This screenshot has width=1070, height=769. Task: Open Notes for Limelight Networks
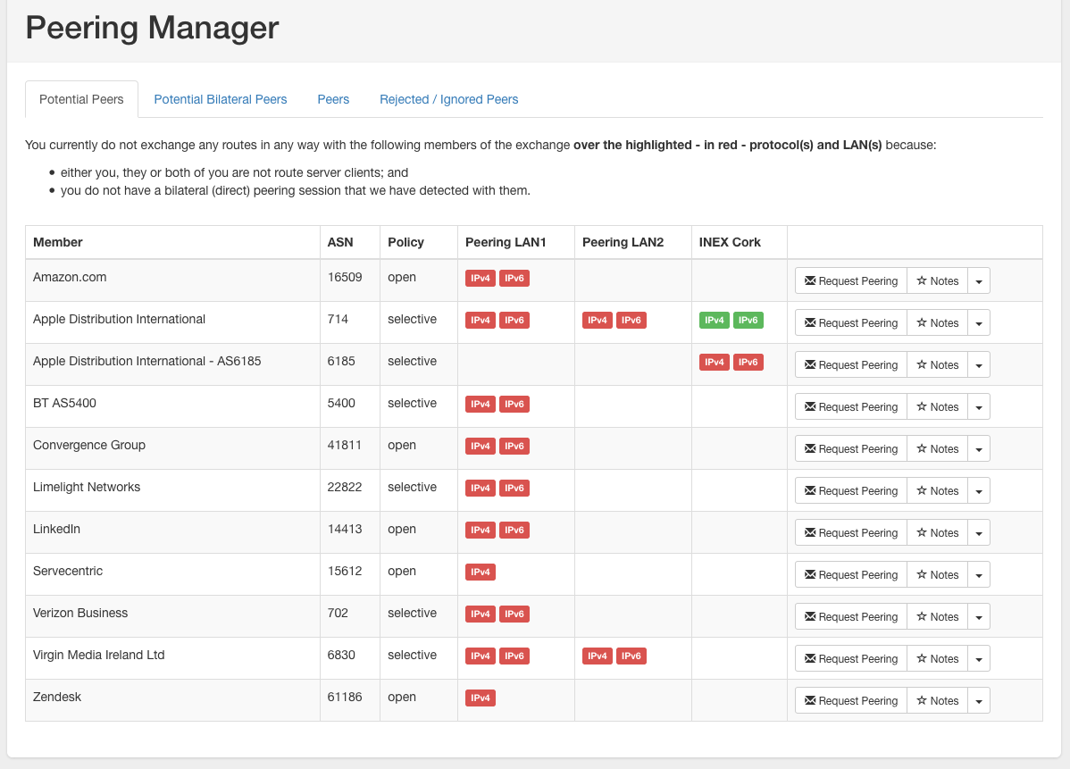pyautogui.click(x=937, y=490)
